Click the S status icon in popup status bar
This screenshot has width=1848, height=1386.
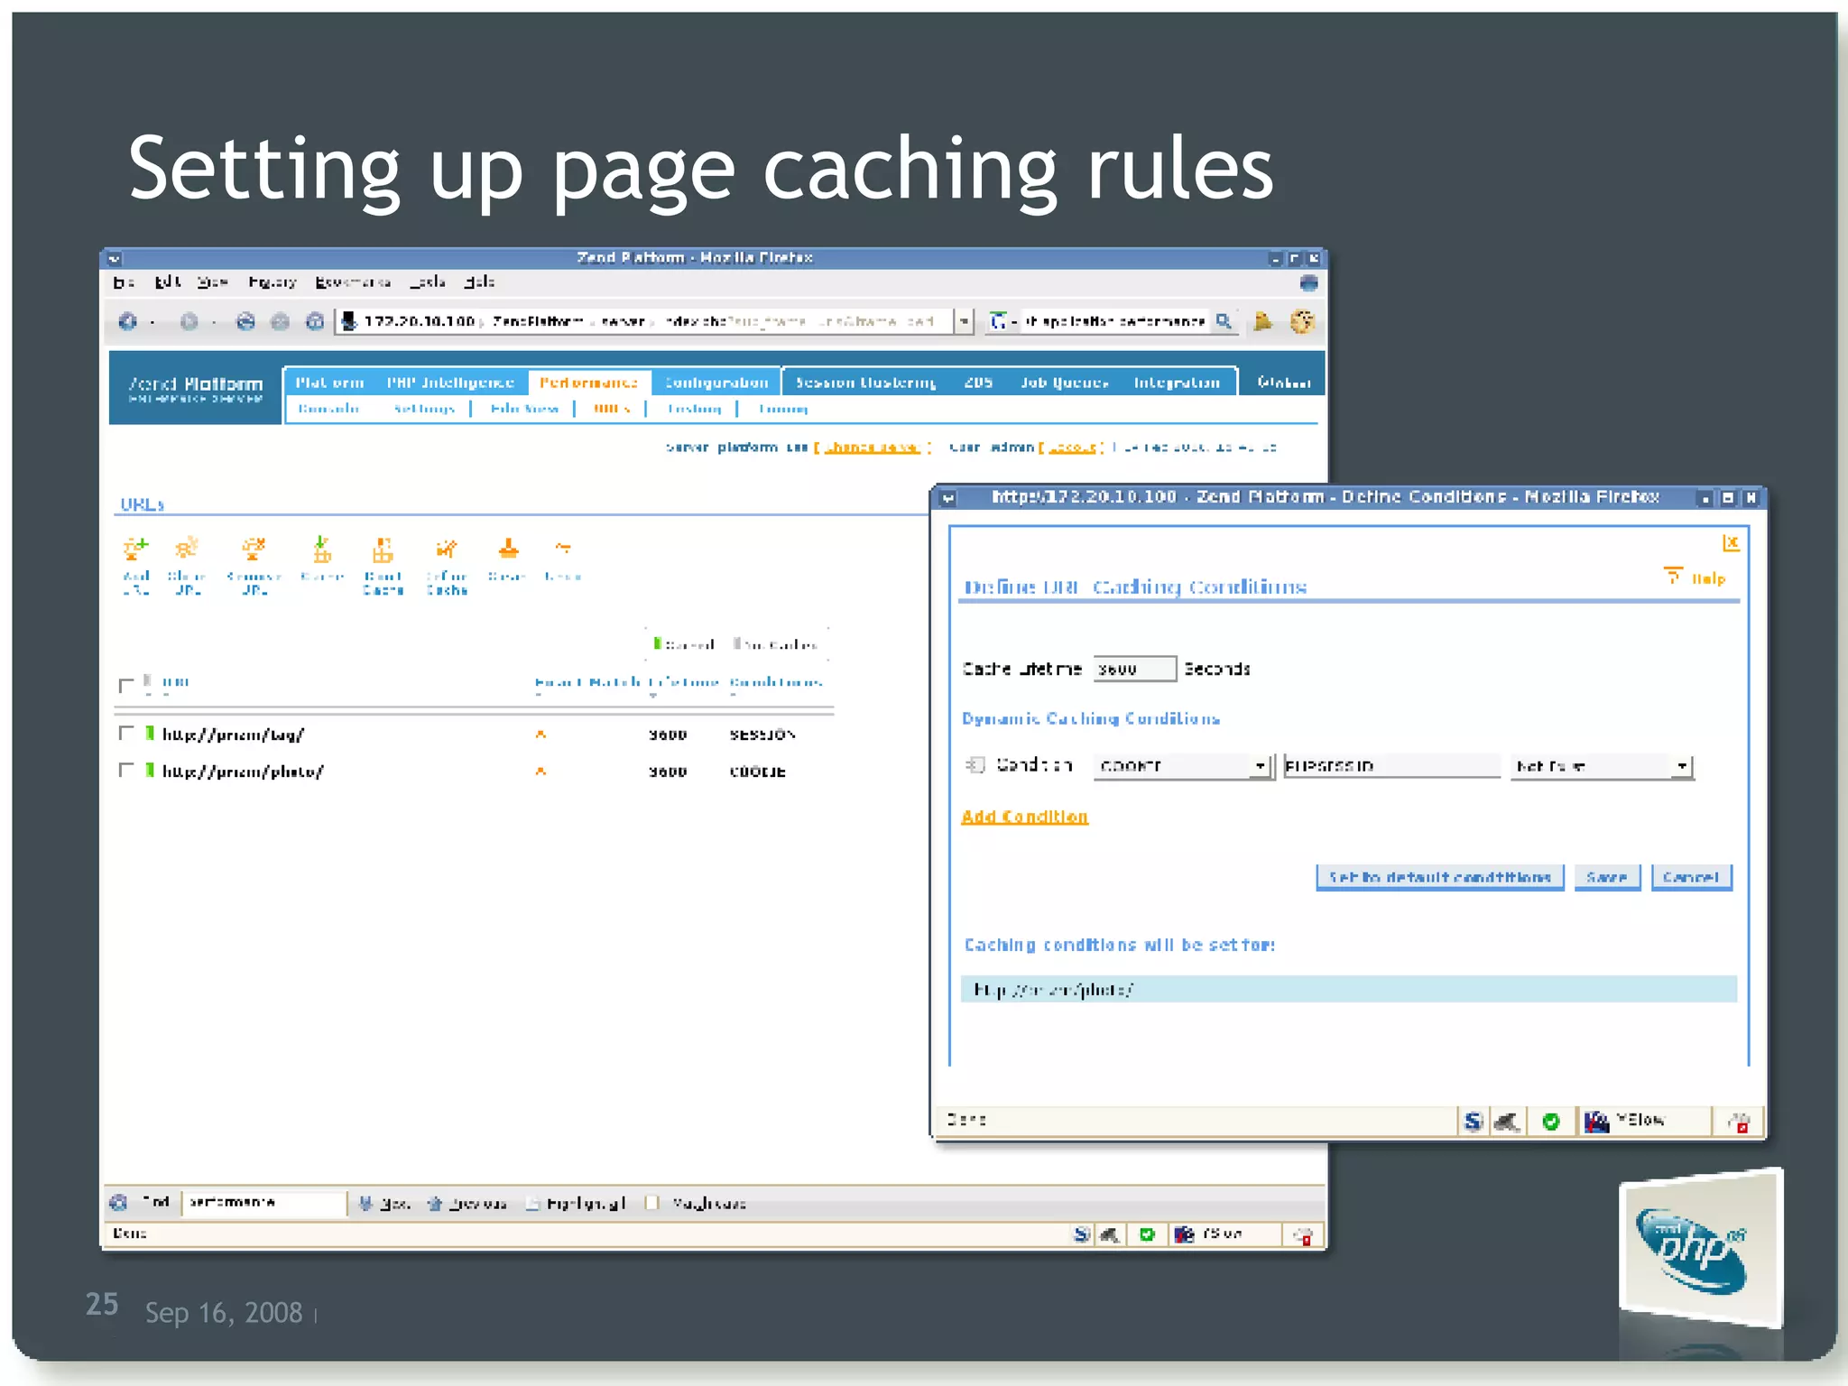[x=1473, y=1121]
